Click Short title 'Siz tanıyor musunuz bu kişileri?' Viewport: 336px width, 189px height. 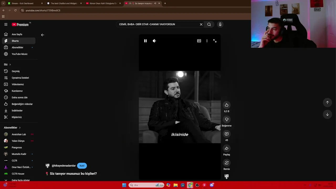click(x=73, y=174)
